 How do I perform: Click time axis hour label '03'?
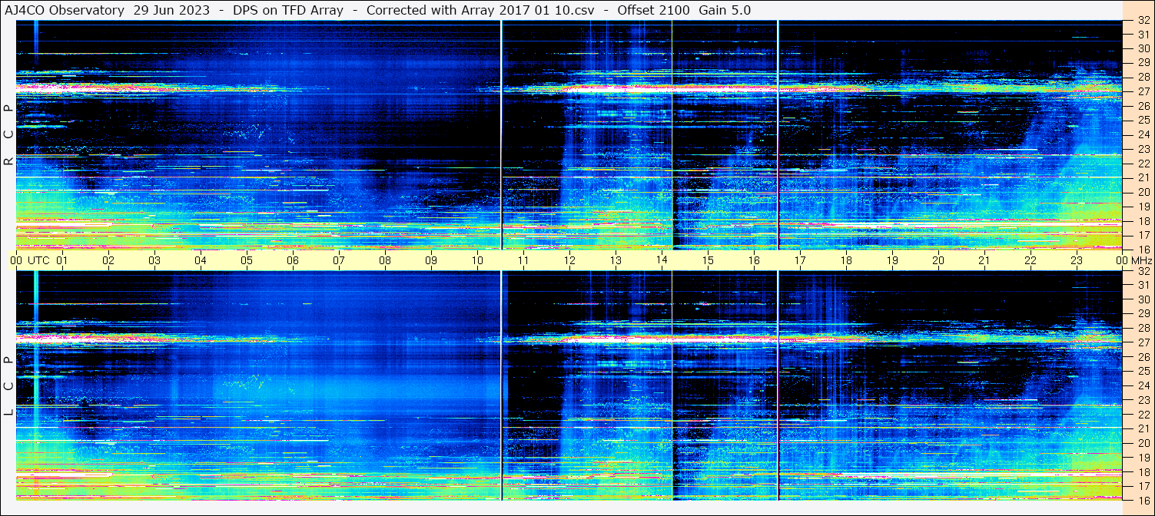tap(154, 260)
